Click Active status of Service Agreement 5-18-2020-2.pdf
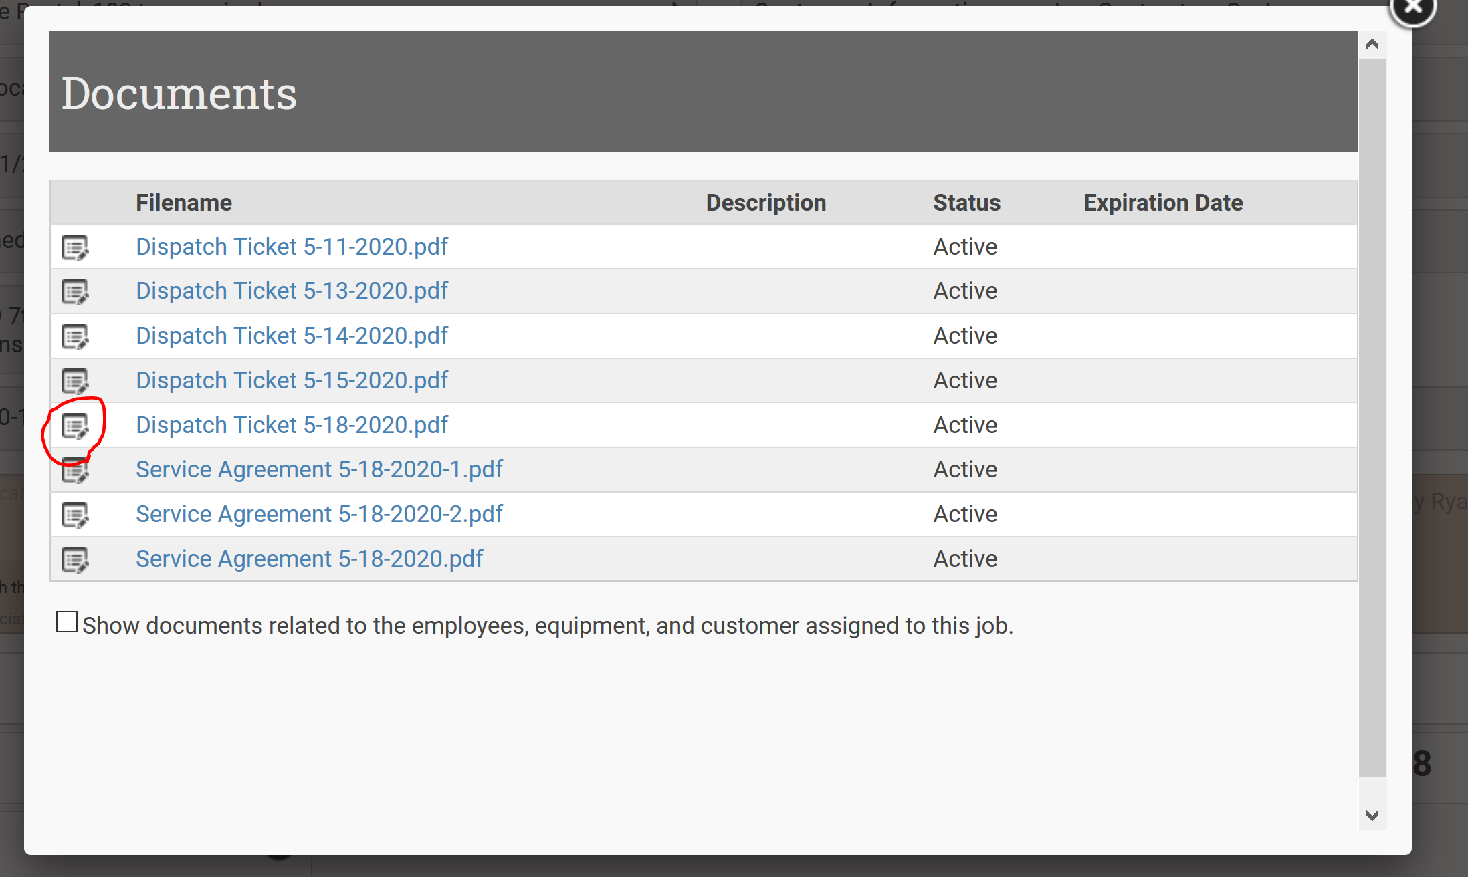The image size is (1468, 877). point(965,514)
